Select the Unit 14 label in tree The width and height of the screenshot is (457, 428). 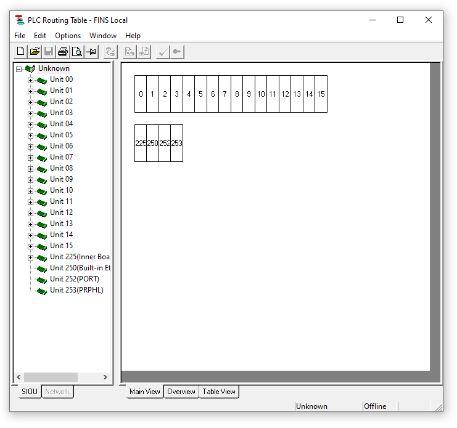click(x=61, y=235)
